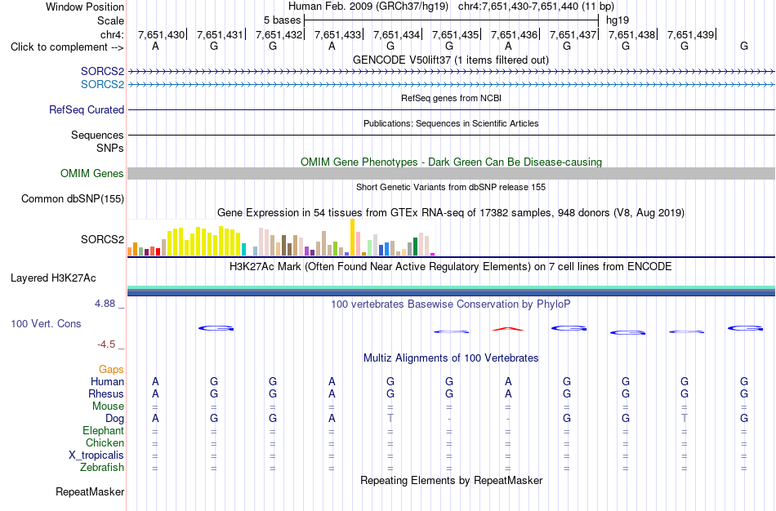Click the GTEx Gene Expression in 54 tissues title
This screenshot has height=511, width=776.
pos(451,213)
